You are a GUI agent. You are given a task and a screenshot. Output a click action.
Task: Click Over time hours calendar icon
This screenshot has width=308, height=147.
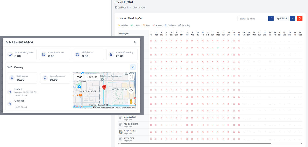pos(44,54)
